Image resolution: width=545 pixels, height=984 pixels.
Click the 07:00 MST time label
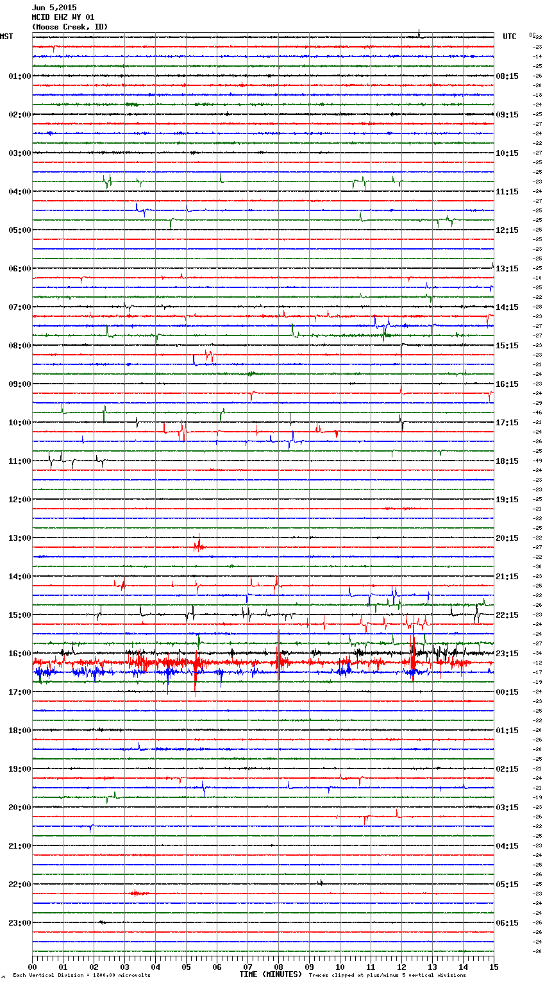(x=20, y=307)
